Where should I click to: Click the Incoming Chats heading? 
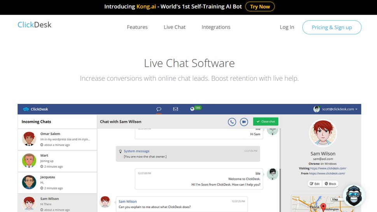click(x=36, y=122)
